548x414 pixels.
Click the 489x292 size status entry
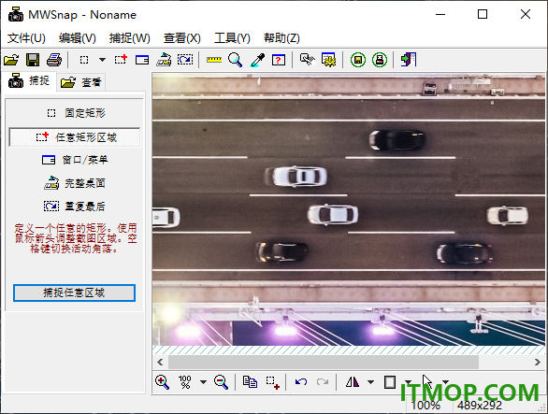click(x=480, y=406)
